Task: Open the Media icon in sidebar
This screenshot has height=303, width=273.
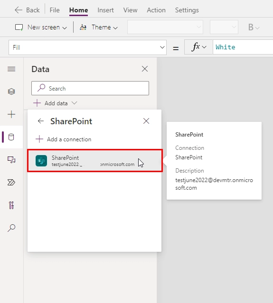Action: [x=11, y=160]
